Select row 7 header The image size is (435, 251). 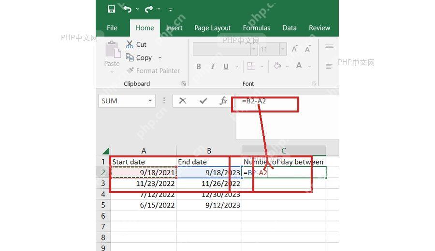pos(103,226)
